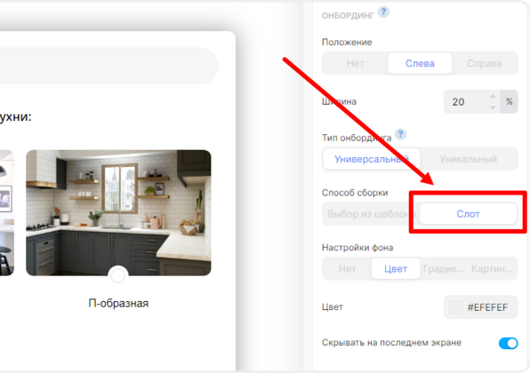
Task: Select position option Справа
Action: (x=485, y=63)
